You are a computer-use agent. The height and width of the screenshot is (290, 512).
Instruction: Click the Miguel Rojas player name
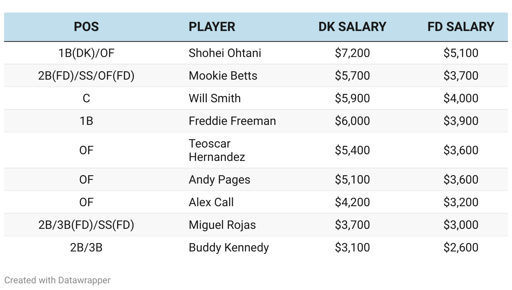click(222, 225)
